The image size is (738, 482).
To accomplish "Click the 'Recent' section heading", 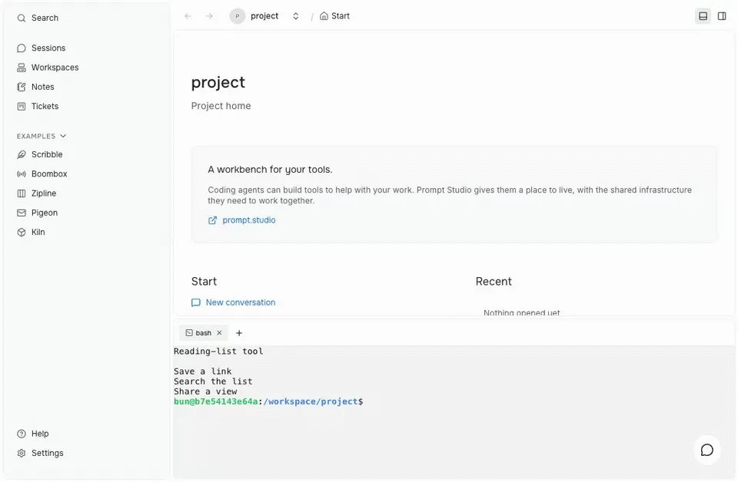I will tap(494, 282).
